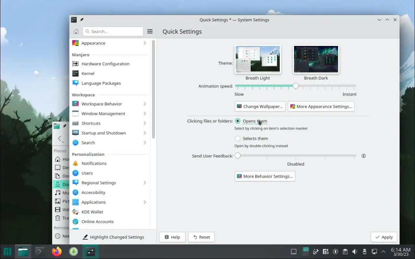Expand the Appearance category arrow
The image size is (415, 259).
[145, 43]
